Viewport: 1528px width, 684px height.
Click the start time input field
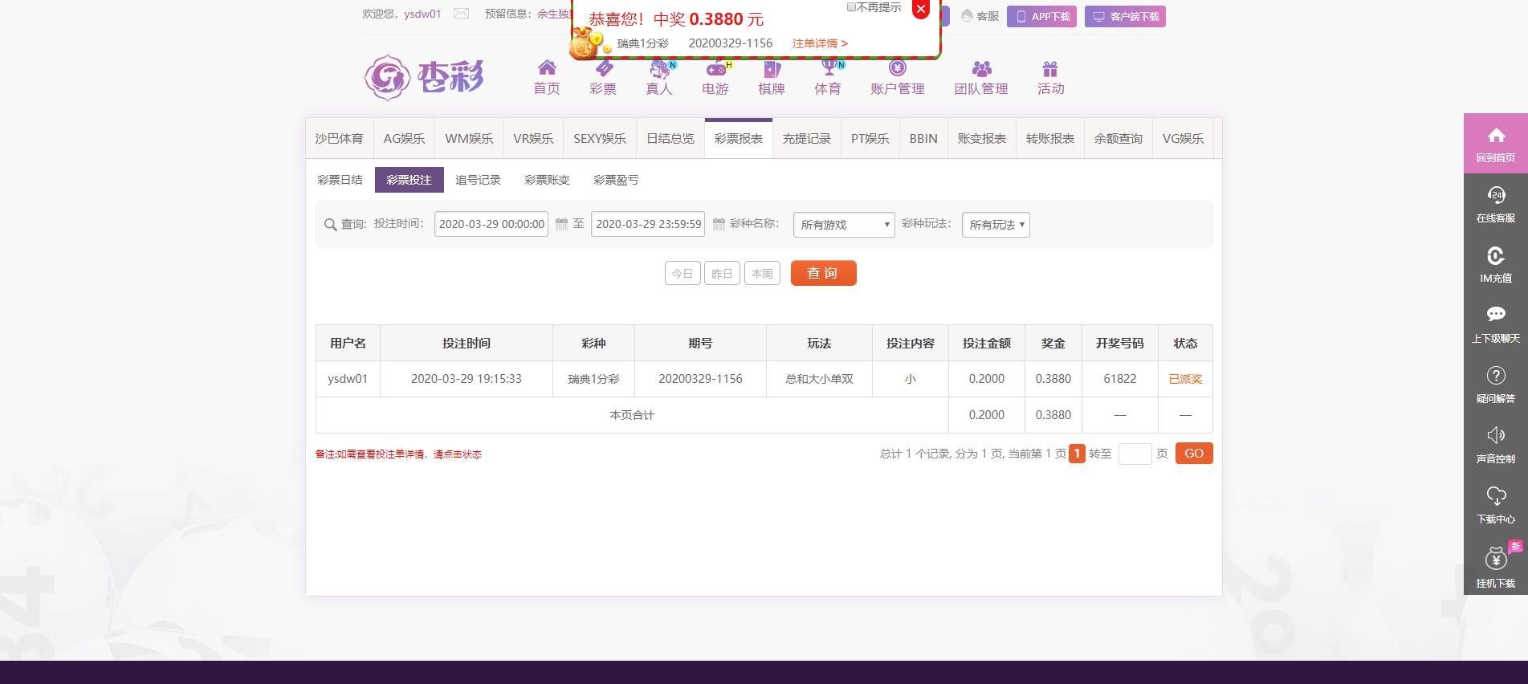(491, 224)
